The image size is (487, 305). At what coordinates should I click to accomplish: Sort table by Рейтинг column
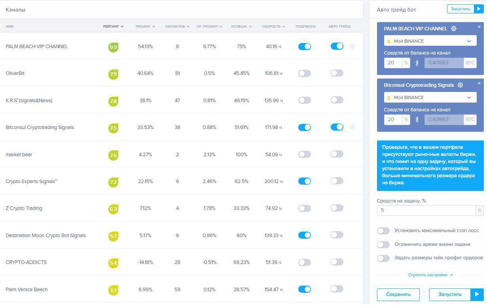(113, 26)
